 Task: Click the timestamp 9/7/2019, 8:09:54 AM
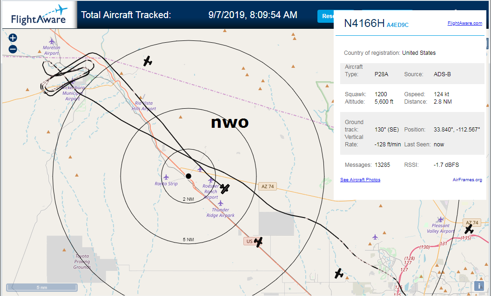pyautogui.click(x=253, y=15)
